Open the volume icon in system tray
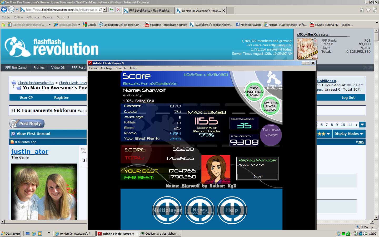The image size is (379, 237). (x=365, y=234)
